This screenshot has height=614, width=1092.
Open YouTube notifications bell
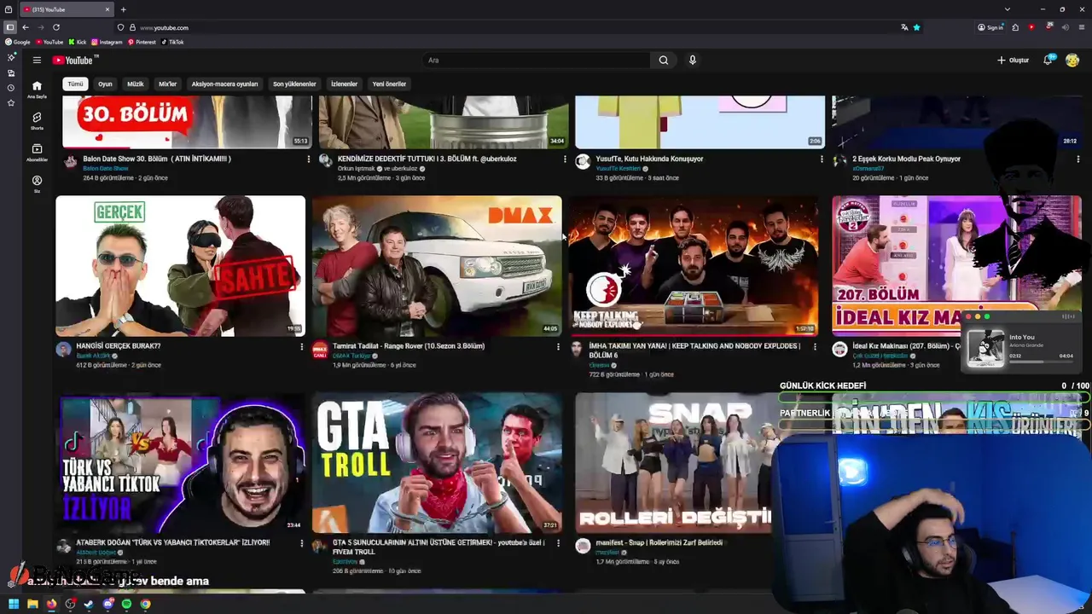click(x=1048, y=60)
